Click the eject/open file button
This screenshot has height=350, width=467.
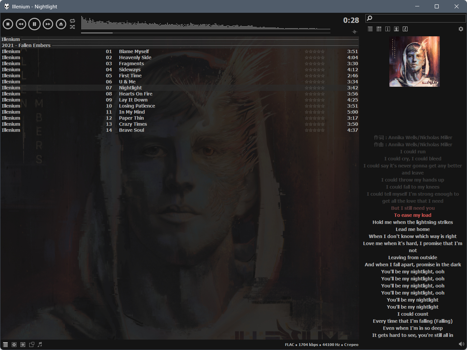61,24
